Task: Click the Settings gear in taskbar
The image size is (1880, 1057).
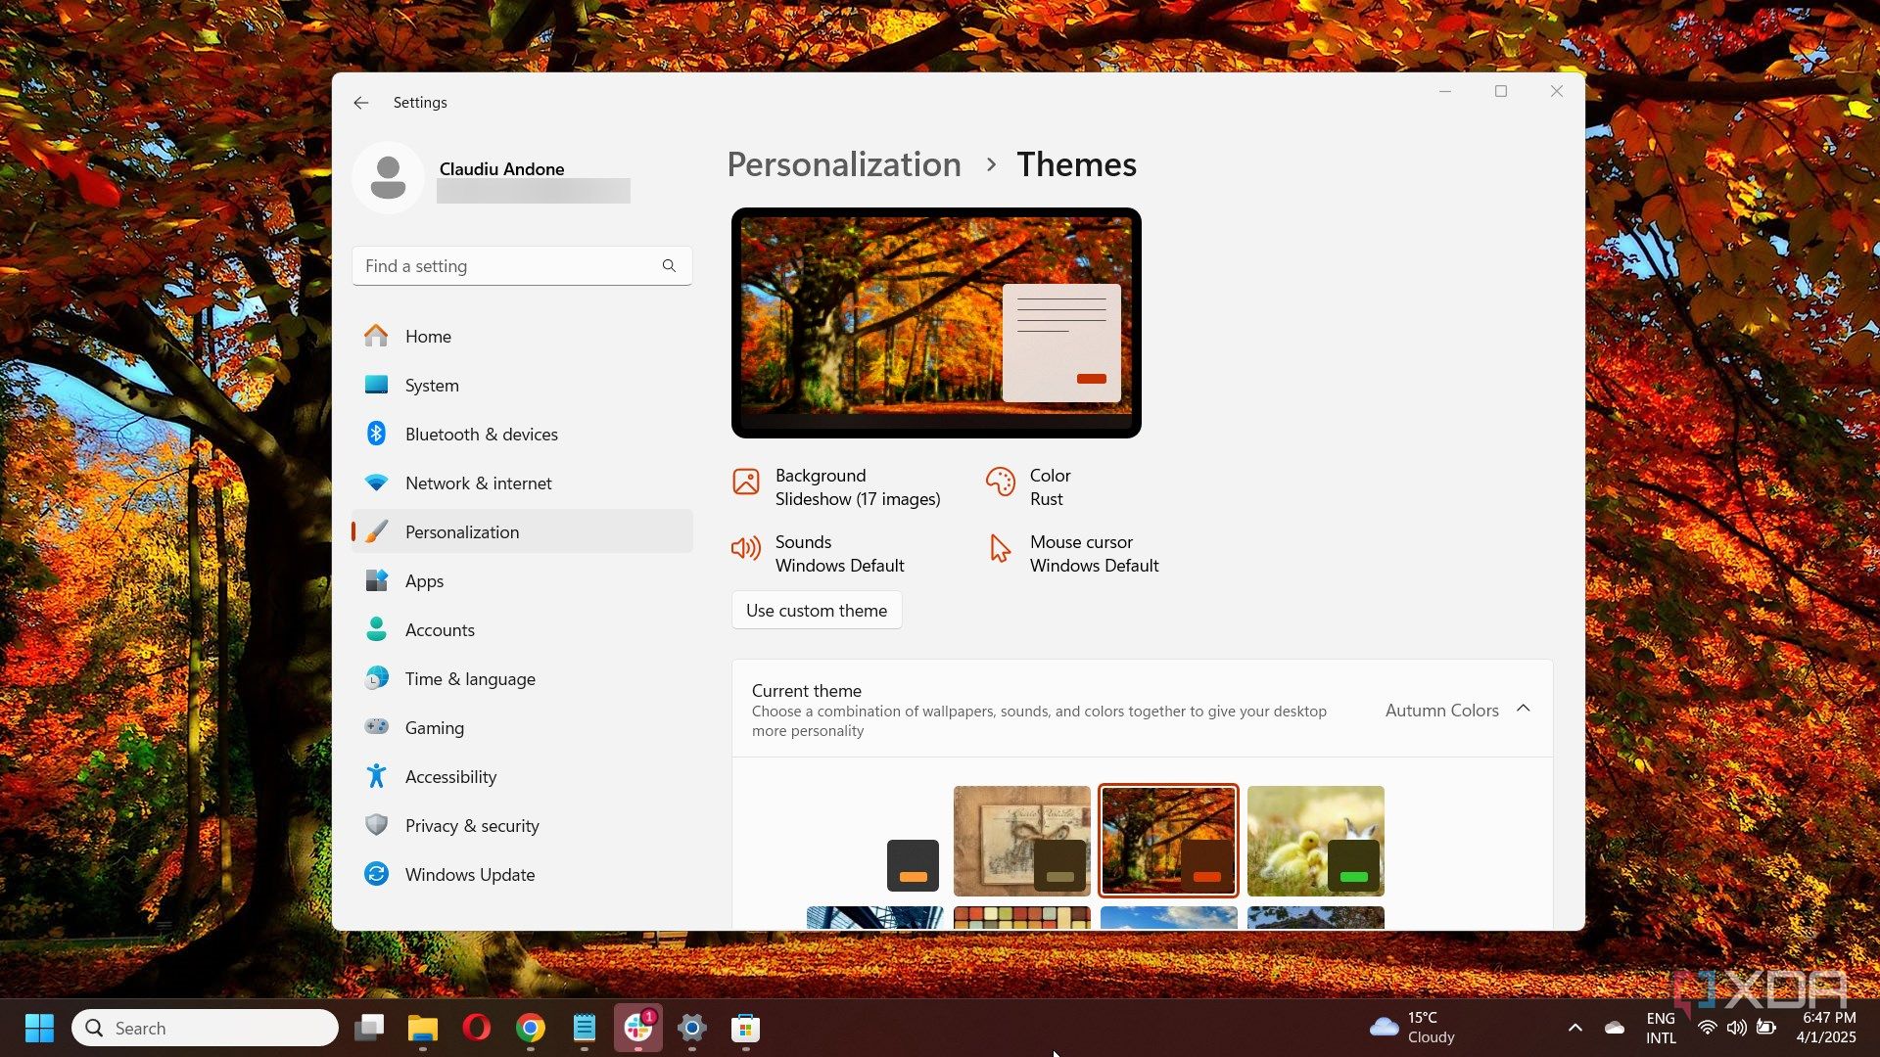Action: (x=692, y=1028)
